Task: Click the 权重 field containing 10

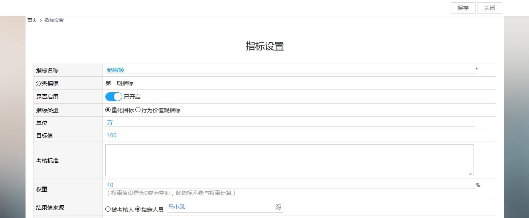Action: click(290, 185)
